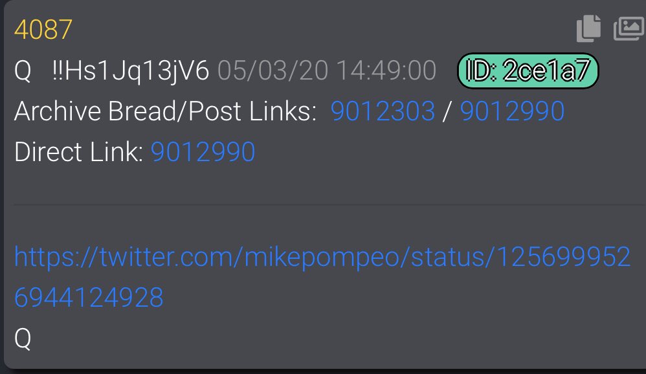Follow the Direct Link 9012990
The width and height of the screenshot is (646, 374).
(203, 152)
